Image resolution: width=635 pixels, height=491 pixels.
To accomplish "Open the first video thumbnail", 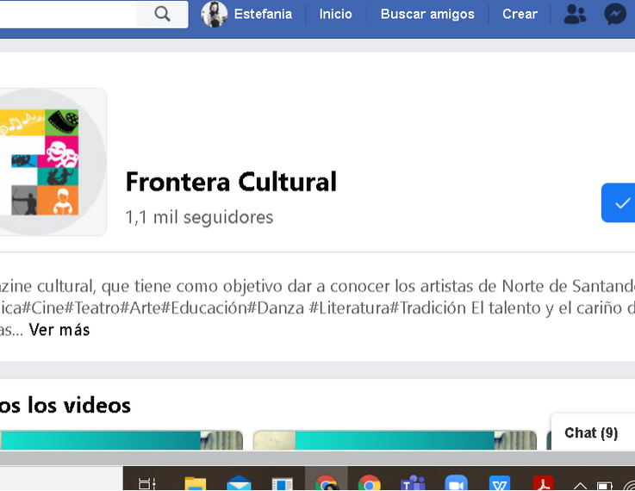I will (121, 440).
